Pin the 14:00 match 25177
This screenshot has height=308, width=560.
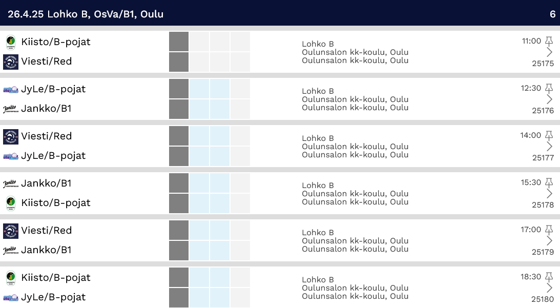549,135
